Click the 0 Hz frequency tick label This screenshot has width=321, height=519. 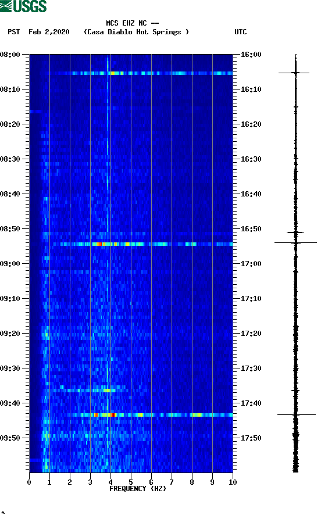29,482
